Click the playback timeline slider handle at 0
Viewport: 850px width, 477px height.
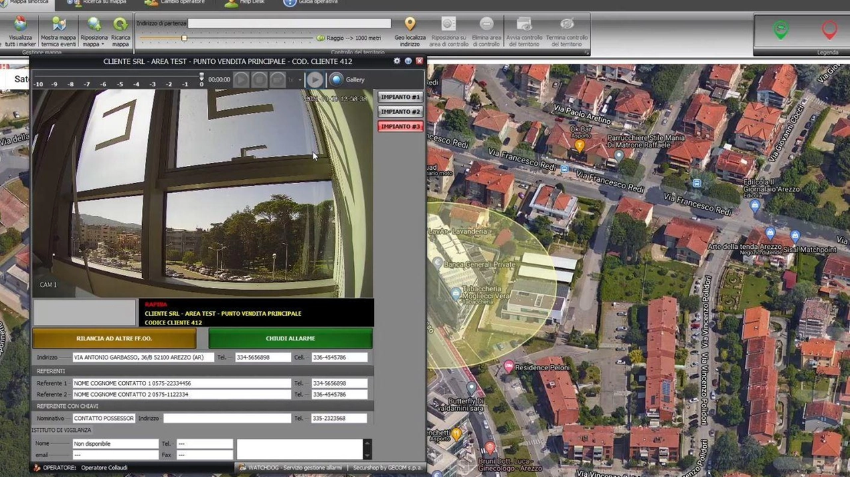point(202,78)
